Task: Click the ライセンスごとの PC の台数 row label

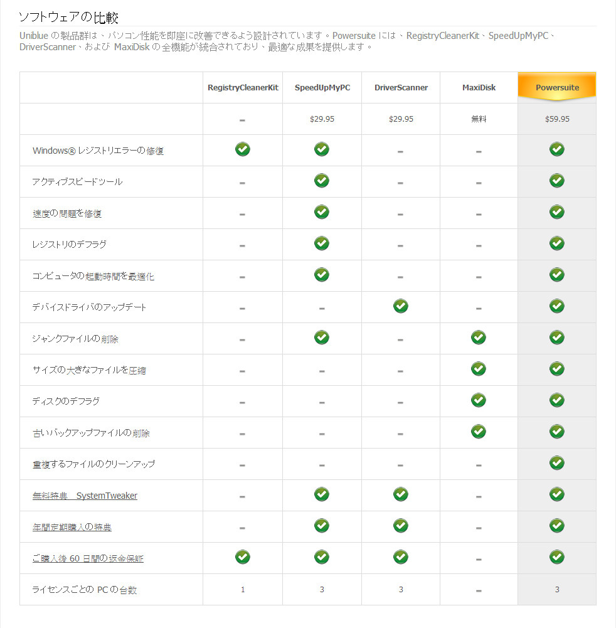Action: 85,590
